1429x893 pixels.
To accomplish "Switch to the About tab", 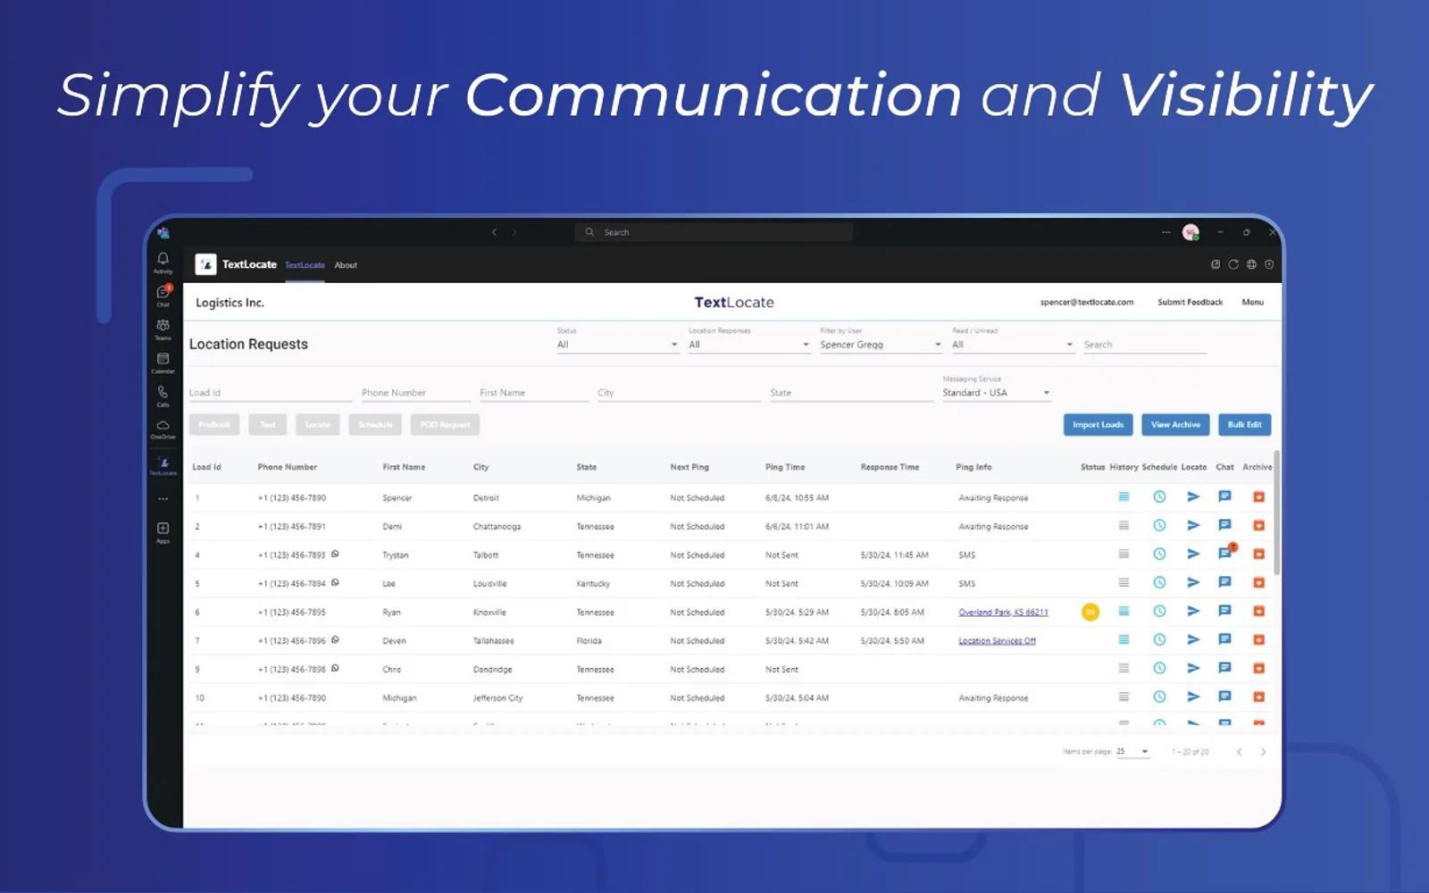I will coord(346,265).
